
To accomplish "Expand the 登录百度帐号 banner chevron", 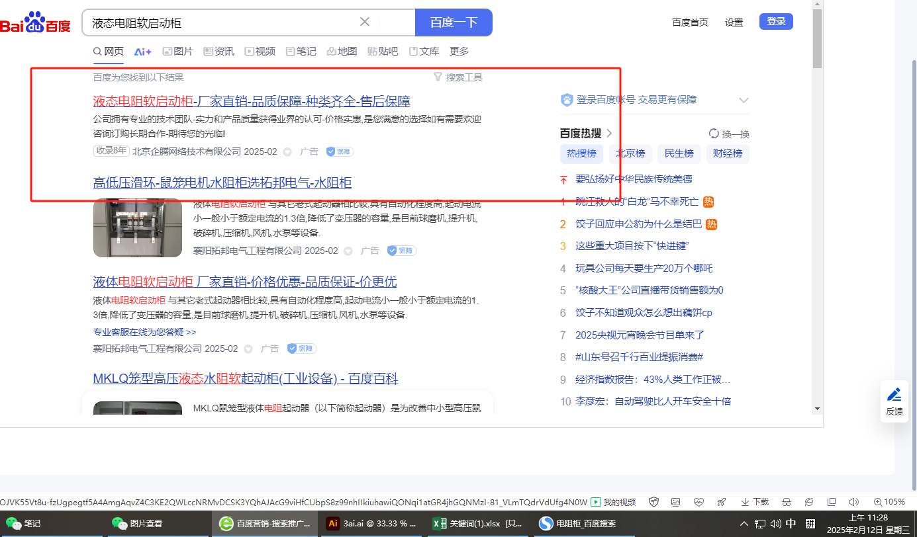I will (744, 101).
